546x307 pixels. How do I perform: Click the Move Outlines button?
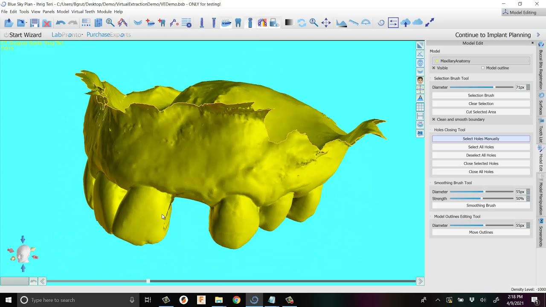[481, 232]
